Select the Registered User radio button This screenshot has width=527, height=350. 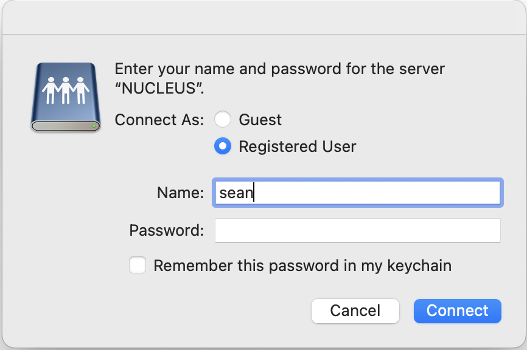223,146
